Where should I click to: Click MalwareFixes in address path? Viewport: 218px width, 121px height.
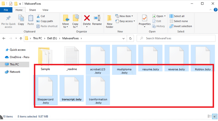pos(71,38)
